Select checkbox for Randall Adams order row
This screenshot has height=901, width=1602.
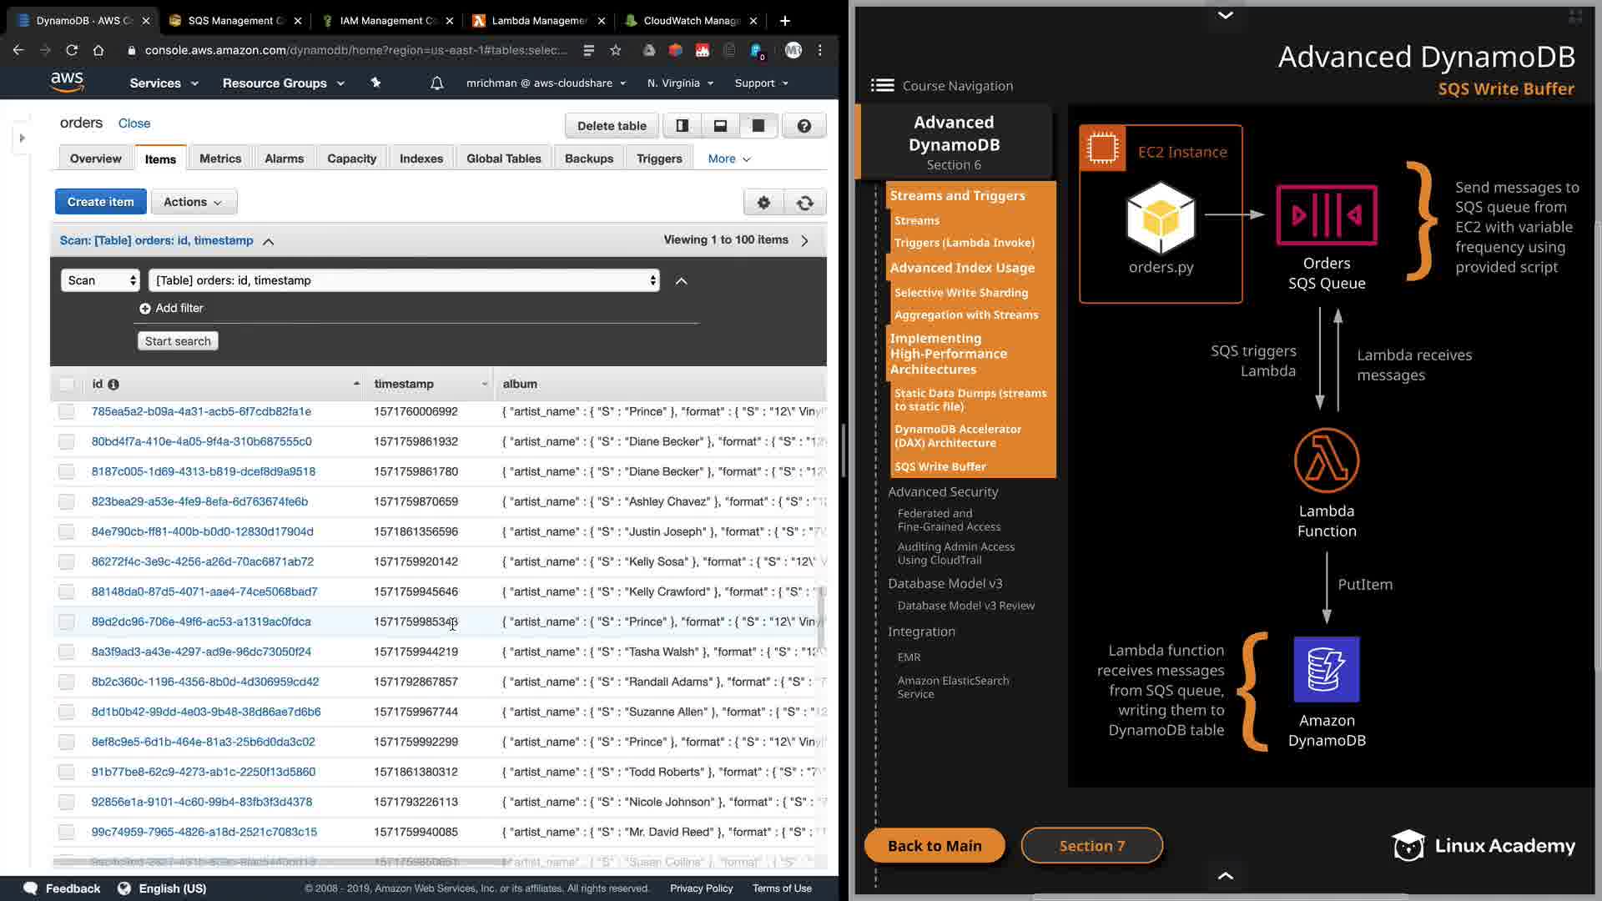tap(67, 682)
